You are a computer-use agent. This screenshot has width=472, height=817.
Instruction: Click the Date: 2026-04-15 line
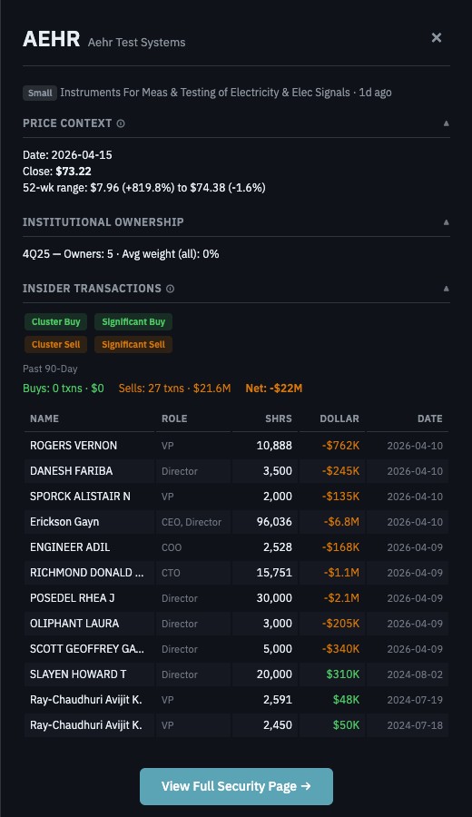[x=67, y=155]
